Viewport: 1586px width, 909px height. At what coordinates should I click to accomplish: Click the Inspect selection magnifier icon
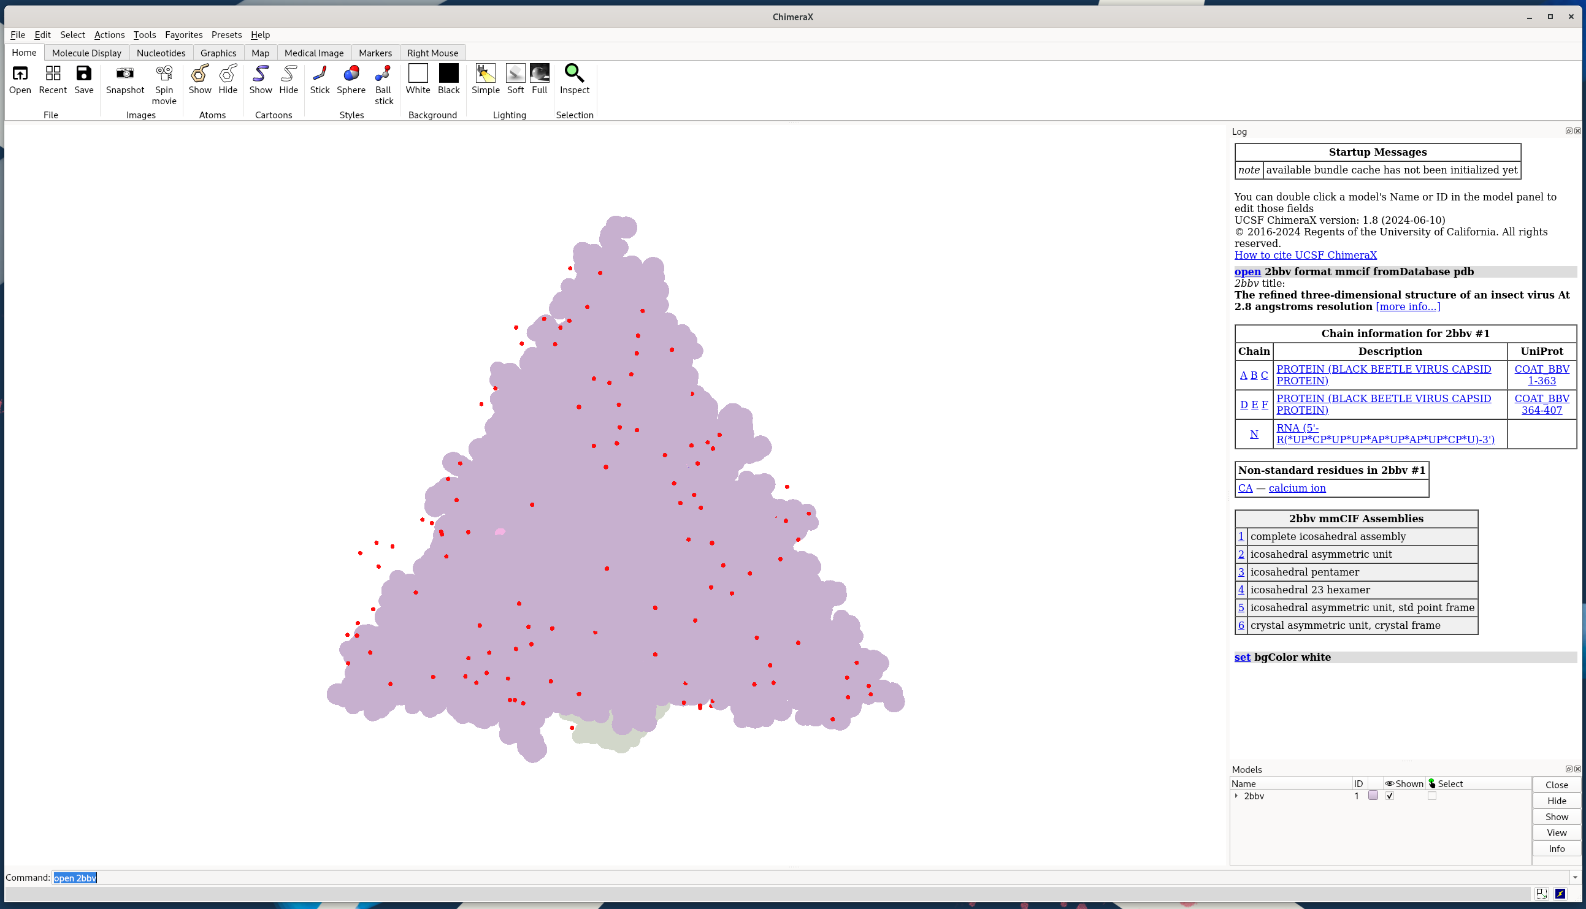[x=574, y=74]
